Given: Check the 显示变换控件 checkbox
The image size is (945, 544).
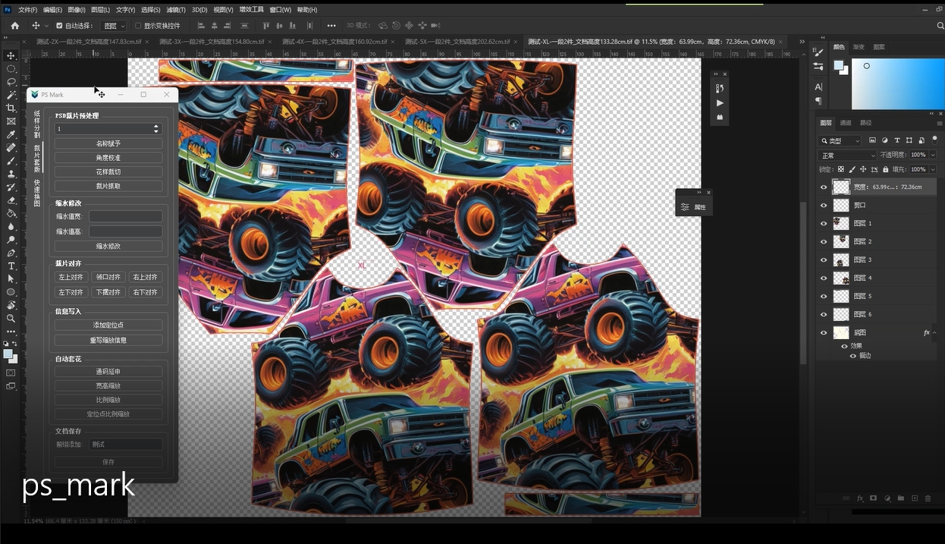Looking at the screenshot, I should (x=138, y=26).
